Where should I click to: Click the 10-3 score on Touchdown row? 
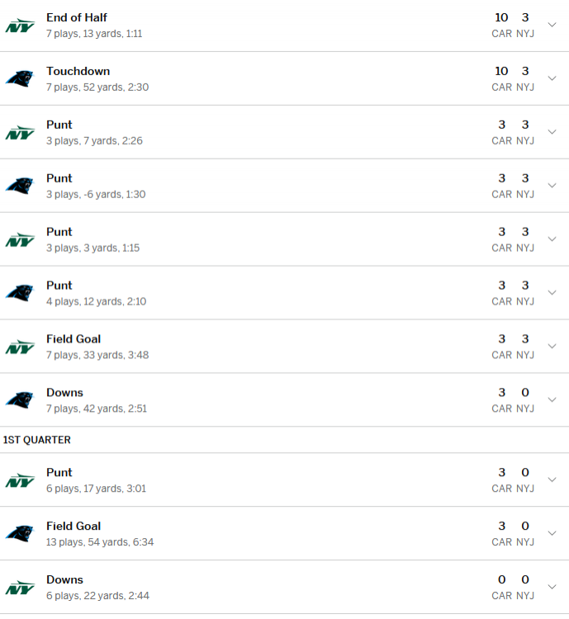click(x=513, y=71)
